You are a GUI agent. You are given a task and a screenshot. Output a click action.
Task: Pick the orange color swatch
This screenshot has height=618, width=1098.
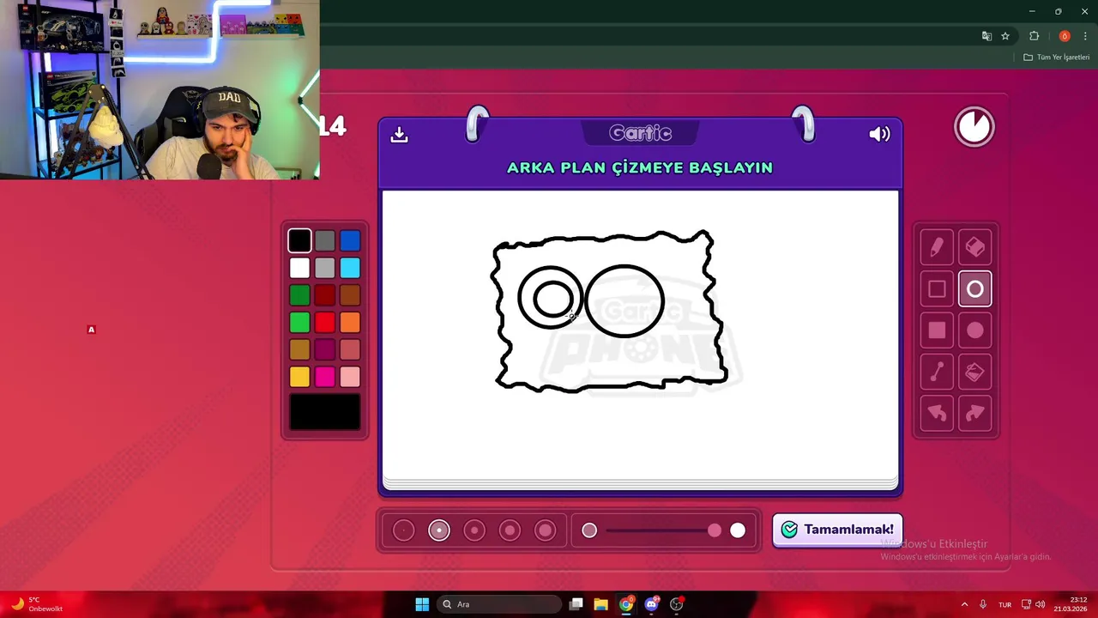coord(349,323)
